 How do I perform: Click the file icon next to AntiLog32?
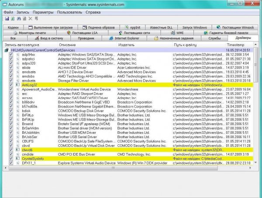pos(18,85)
